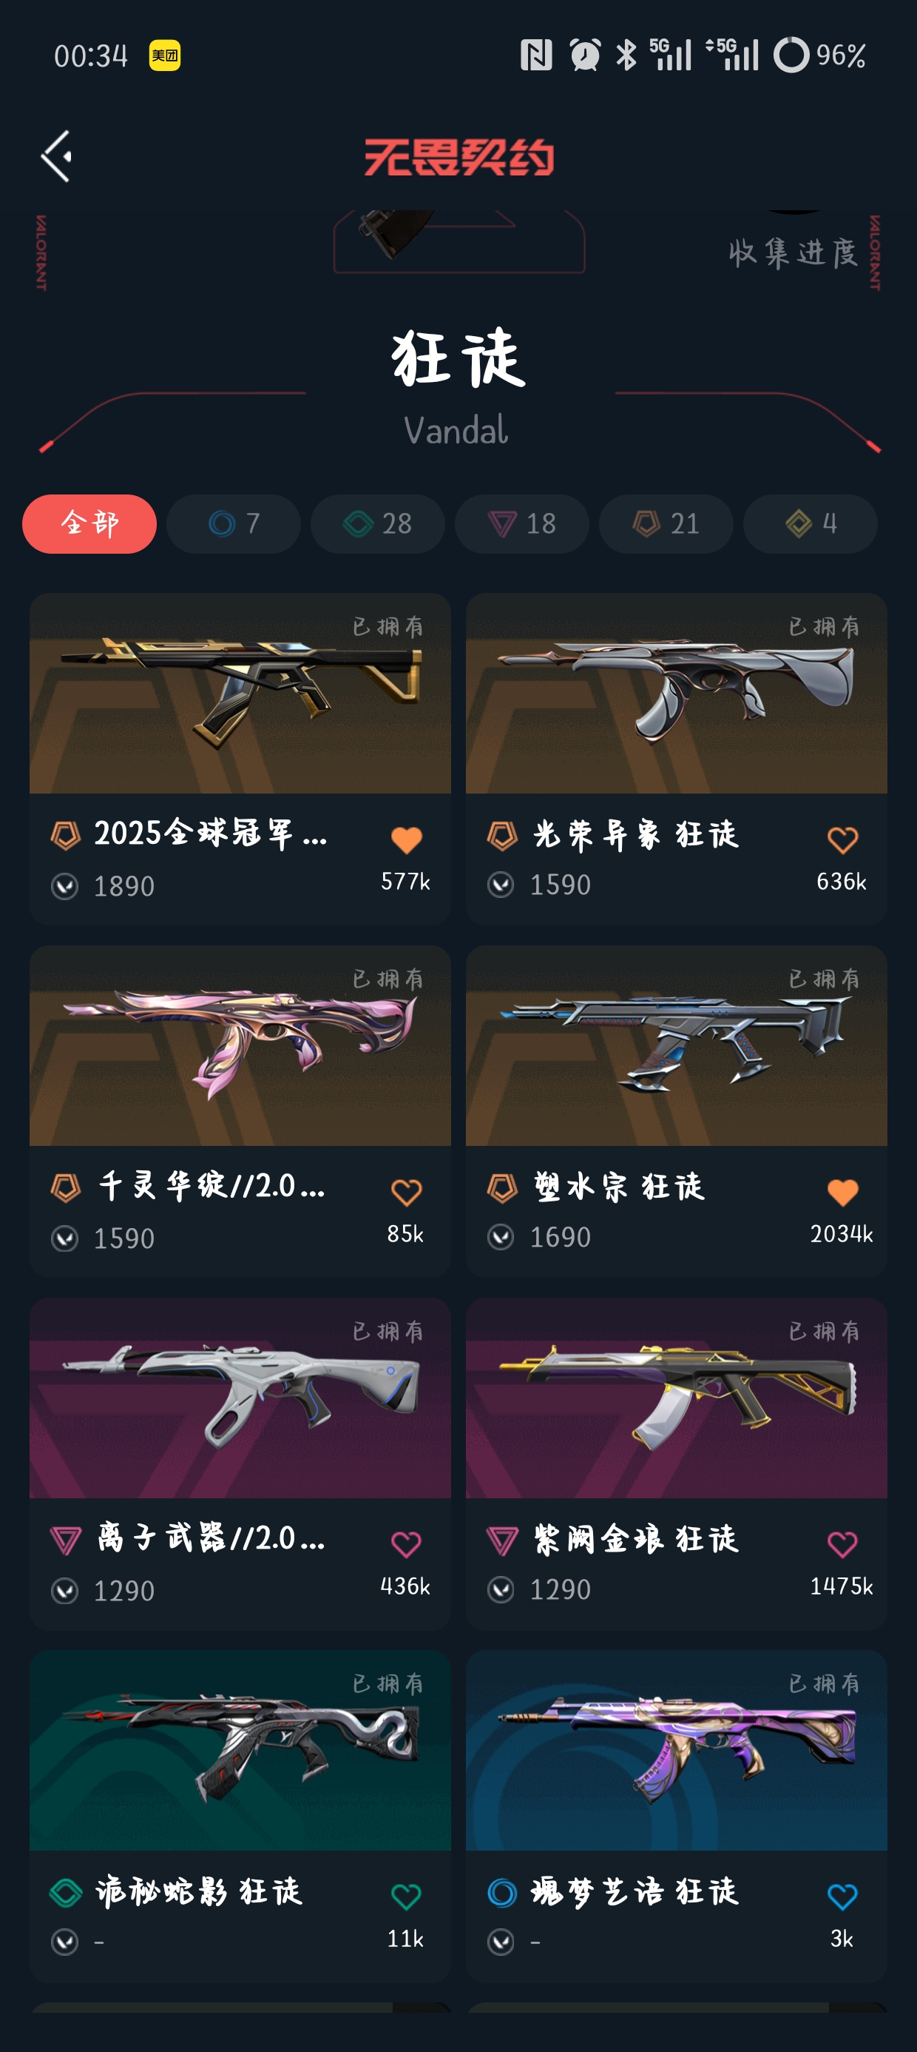This screenshot has height=2052, width=917.
Task: Select the 全部 filter tab
Action: (x=89, y=523)
